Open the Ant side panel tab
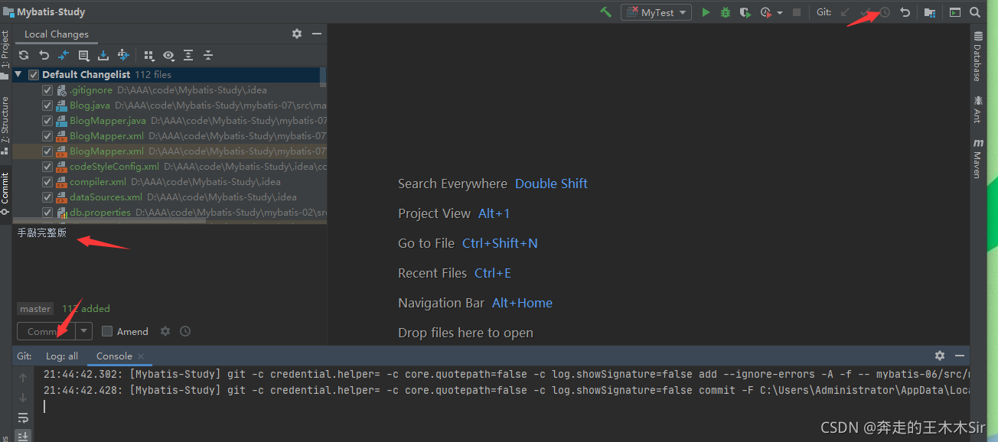 coord(977,109)
